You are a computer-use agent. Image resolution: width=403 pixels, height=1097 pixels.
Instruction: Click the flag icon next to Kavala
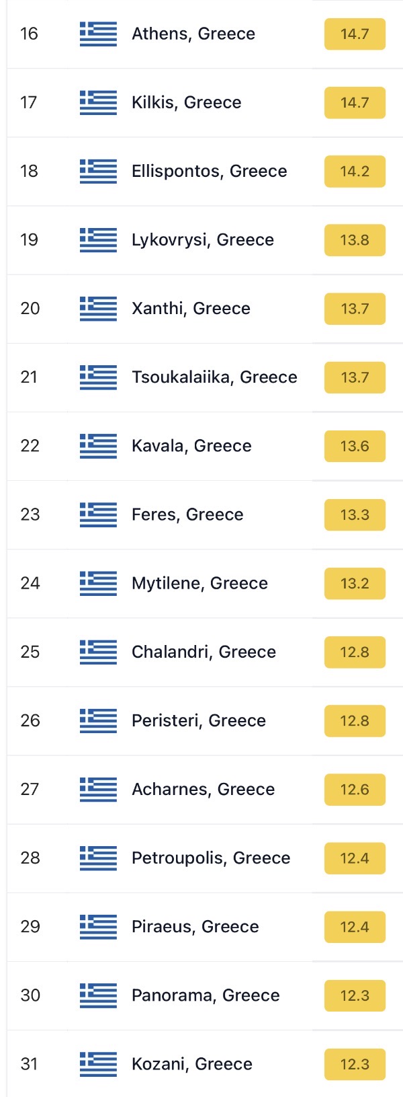click(98, 445)
